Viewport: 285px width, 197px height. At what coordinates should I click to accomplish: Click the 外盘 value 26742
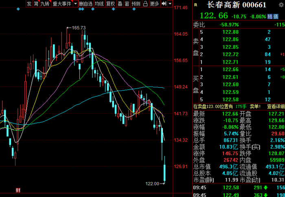(230, 160)
